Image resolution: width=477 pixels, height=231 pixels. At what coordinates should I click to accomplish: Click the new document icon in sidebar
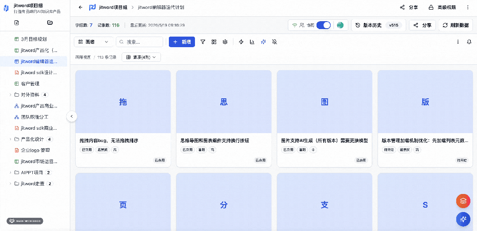pyautogui.click(x=16, y=22)
